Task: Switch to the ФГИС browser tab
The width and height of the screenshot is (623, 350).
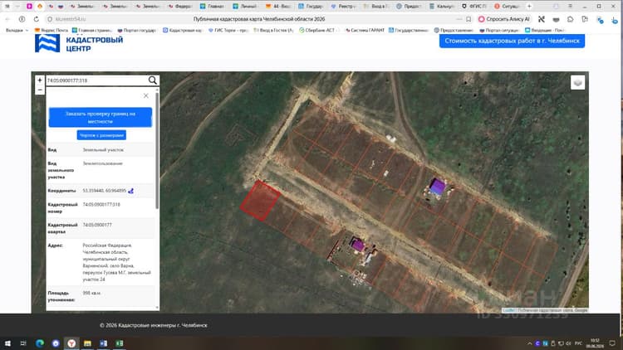Action: pyautogui.click(x=474, y=7)
